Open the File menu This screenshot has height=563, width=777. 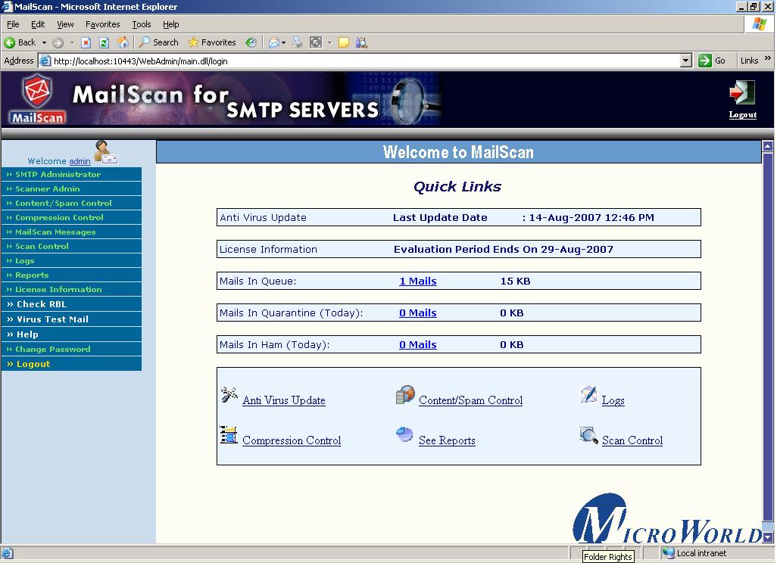[x=13, y=24]
